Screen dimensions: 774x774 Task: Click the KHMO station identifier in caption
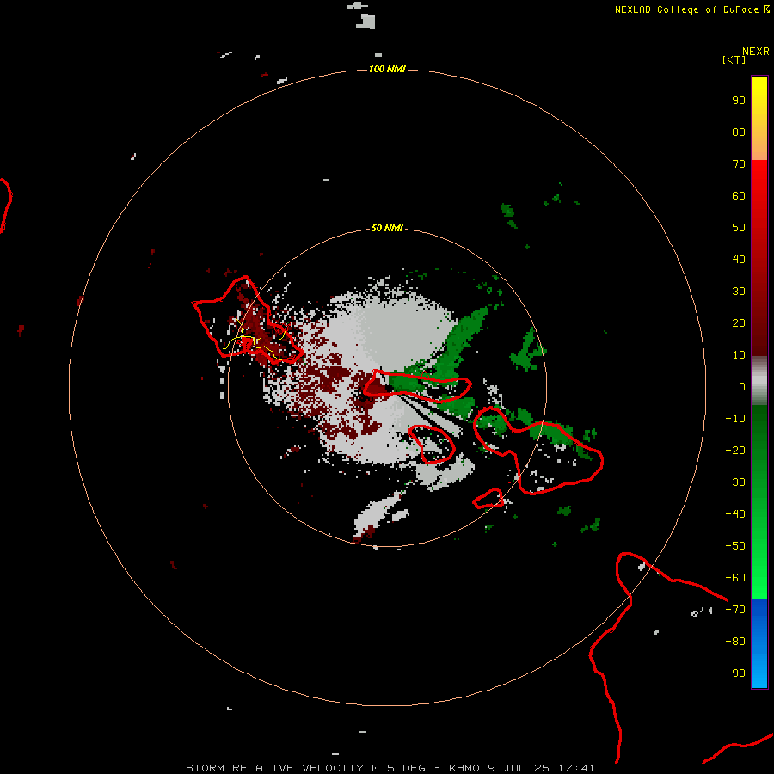tap(464, 768)
